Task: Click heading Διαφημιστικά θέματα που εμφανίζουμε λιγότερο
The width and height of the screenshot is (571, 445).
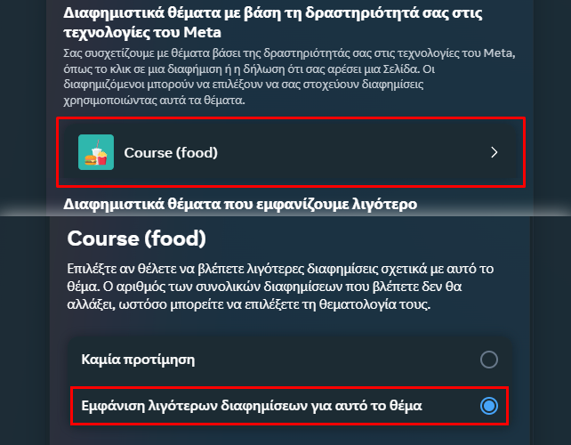Action: pyautogui.click(x=240, y=204)
